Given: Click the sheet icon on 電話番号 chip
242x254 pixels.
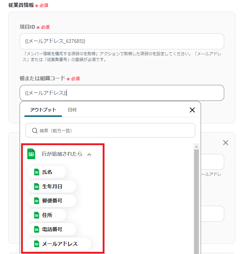Looking at the screenshot, I should [36, 229].
